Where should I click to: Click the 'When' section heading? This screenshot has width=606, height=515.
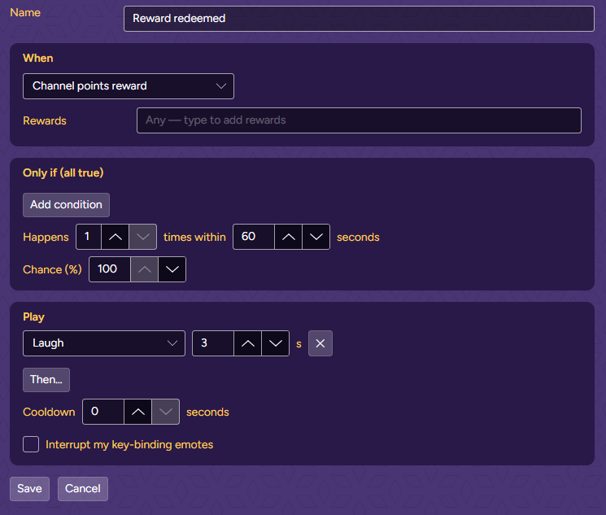pos(38,58)
